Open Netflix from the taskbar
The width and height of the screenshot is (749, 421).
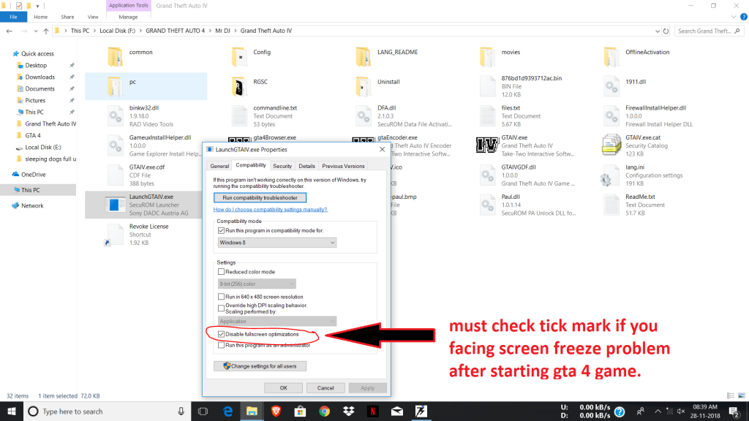pos(372,411)
